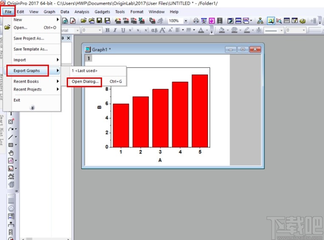Click Open... in File menu
This screenshot has width=324, height=240.
(20, 28)
